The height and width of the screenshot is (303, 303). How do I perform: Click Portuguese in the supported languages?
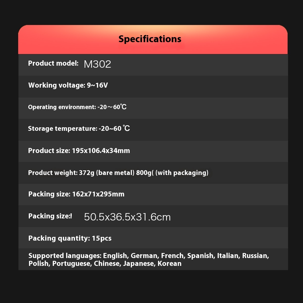pos(71,264)
